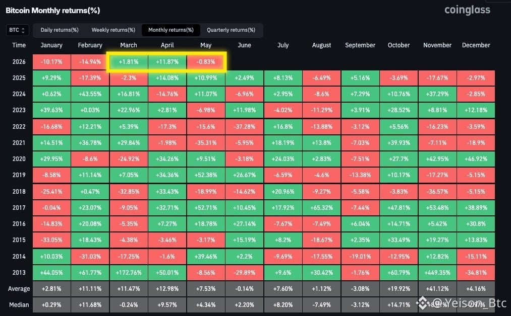The height and width of the screenshot is (316, 511).
Task: Select the 2015 row label
Action: click(x=19, y=240)
